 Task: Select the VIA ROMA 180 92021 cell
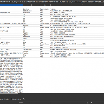77,46
